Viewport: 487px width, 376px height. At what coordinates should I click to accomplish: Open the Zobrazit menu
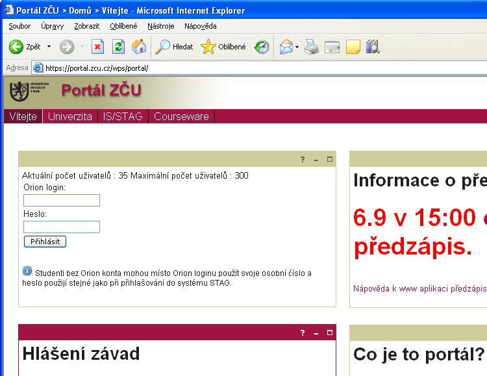point(86,26)
